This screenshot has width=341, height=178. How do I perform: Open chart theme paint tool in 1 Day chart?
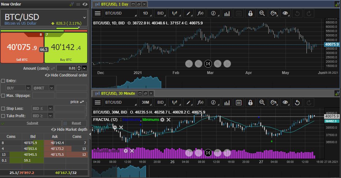[x=273, y=13]
